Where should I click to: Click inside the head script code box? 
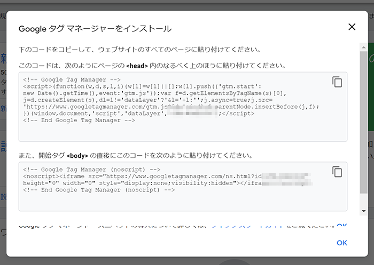[x=183, y=107]
